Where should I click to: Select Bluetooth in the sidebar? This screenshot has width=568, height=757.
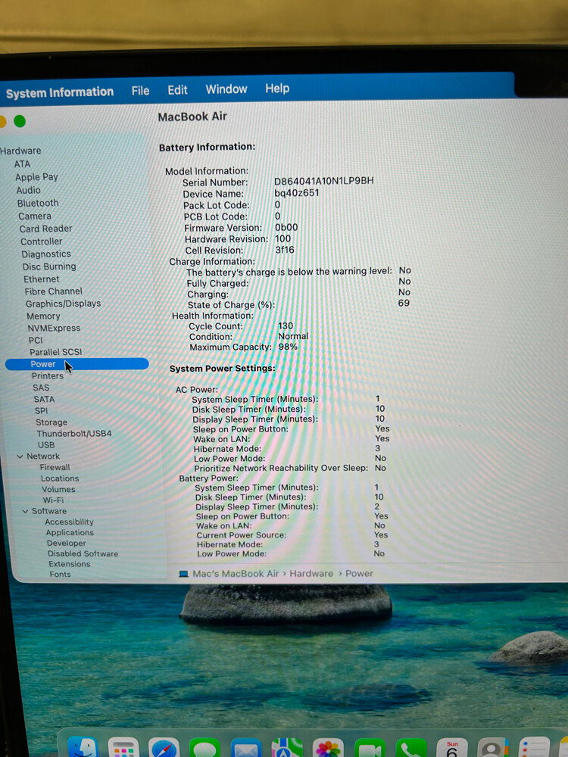pyautogui.click(x=38, y=203)
